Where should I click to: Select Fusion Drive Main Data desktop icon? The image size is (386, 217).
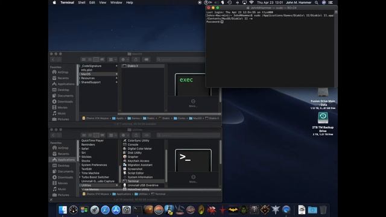(323, 98)
